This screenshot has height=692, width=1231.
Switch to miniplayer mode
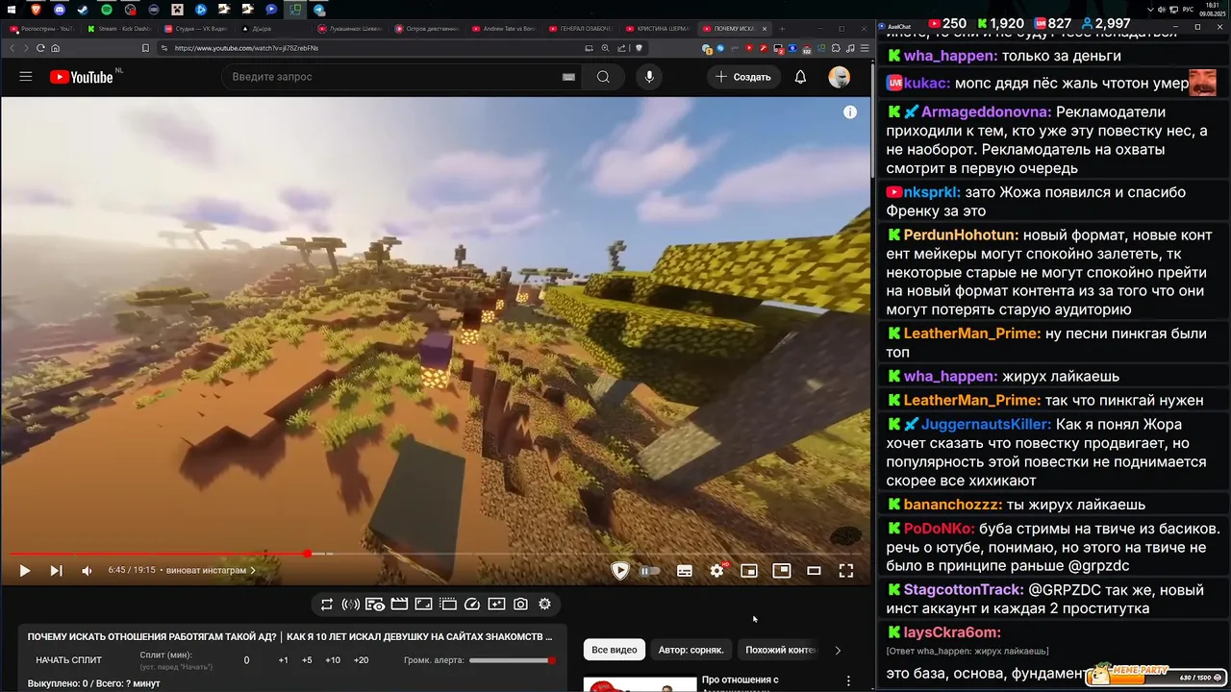tap(749, 571)
